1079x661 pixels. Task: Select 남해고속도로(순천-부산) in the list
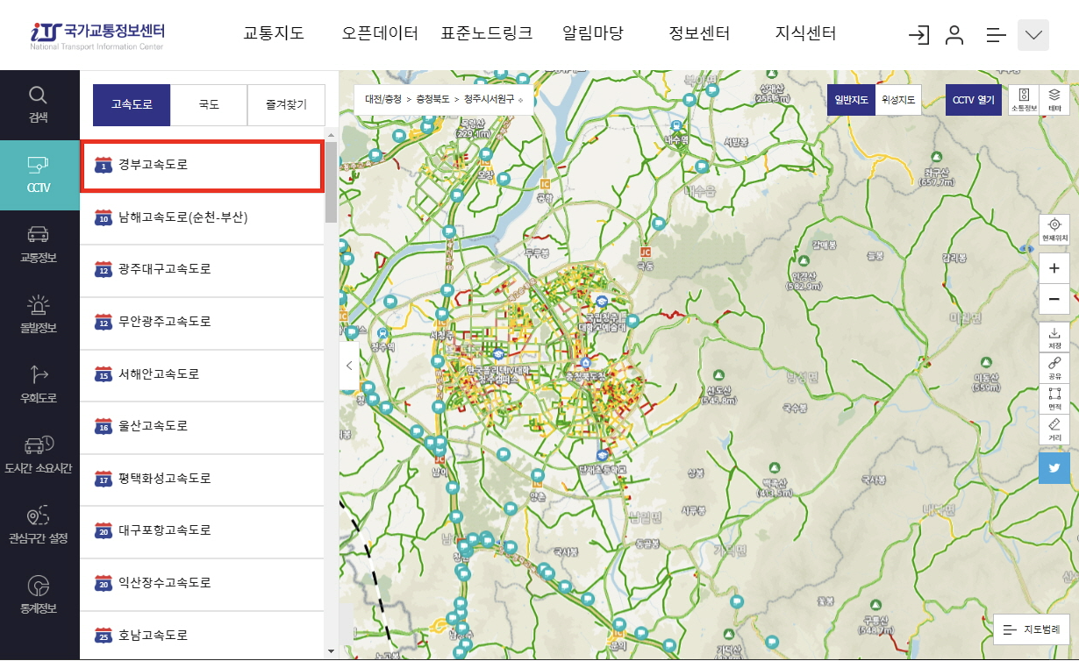(202, 217)
